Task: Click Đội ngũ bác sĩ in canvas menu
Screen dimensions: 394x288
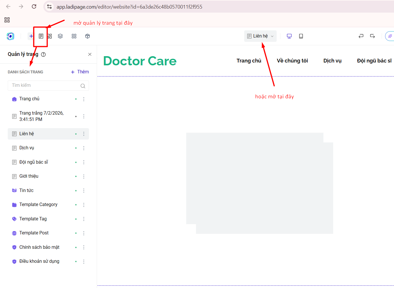Action: (x=374, y=61)
